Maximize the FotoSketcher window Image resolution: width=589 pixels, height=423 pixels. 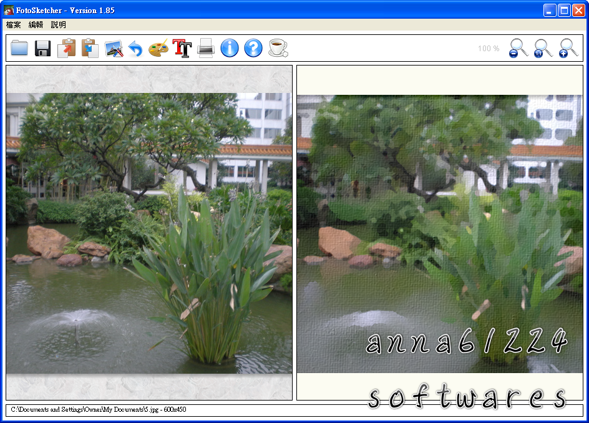(564, 10)
